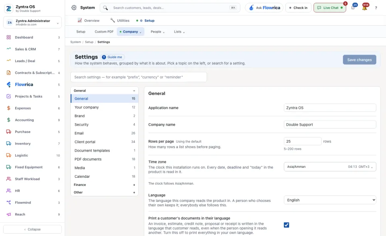Select the Projects & Tasks checklist icon
This screenshot has width=386, height=236.
pos(8,96)
